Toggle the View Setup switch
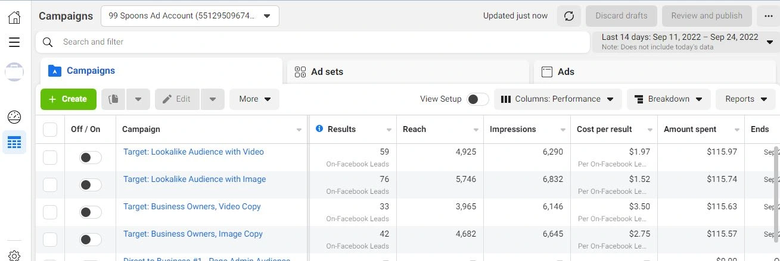Image resolution: width=780 pixels, height=261 pixels. tap(478, 99)
